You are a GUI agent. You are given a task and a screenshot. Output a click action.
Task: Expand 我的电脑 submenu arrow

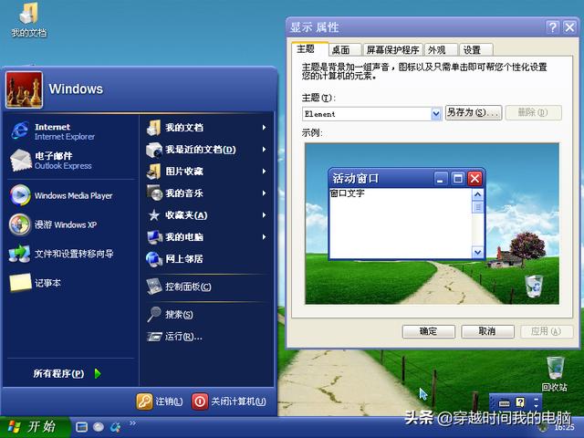[264, 237]
